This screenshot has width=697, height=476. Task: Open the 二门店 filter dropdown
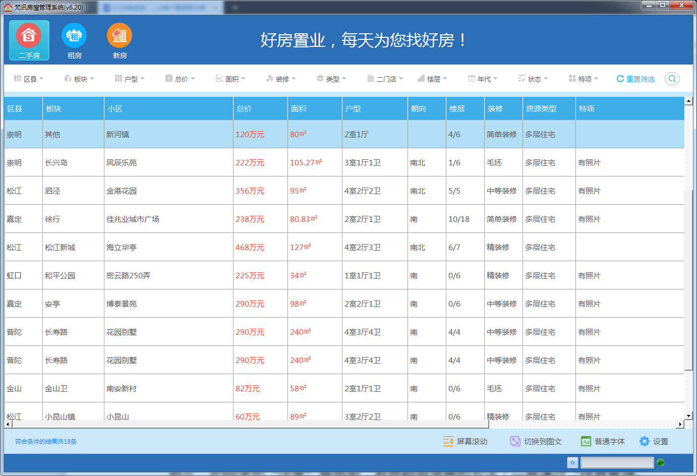pyautogui.click(x=385, y=79)
